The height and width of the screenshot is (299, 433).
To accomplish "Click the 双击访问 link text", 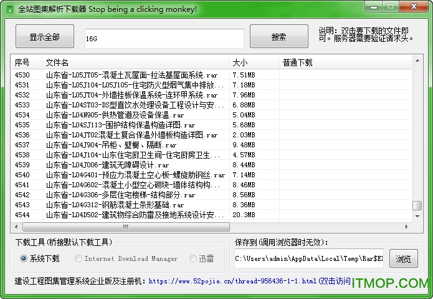I will [x=336, y=282].
